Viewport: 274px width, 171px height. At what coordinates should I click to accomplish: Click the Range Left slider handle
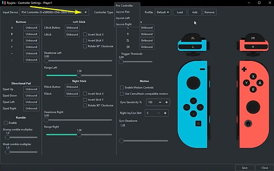79,75
